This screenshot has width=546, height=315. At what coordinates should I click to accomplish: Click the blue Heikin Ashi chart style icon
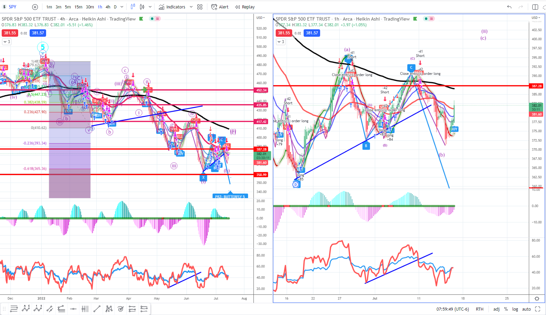pyautogui.click(x=133, y=6)
